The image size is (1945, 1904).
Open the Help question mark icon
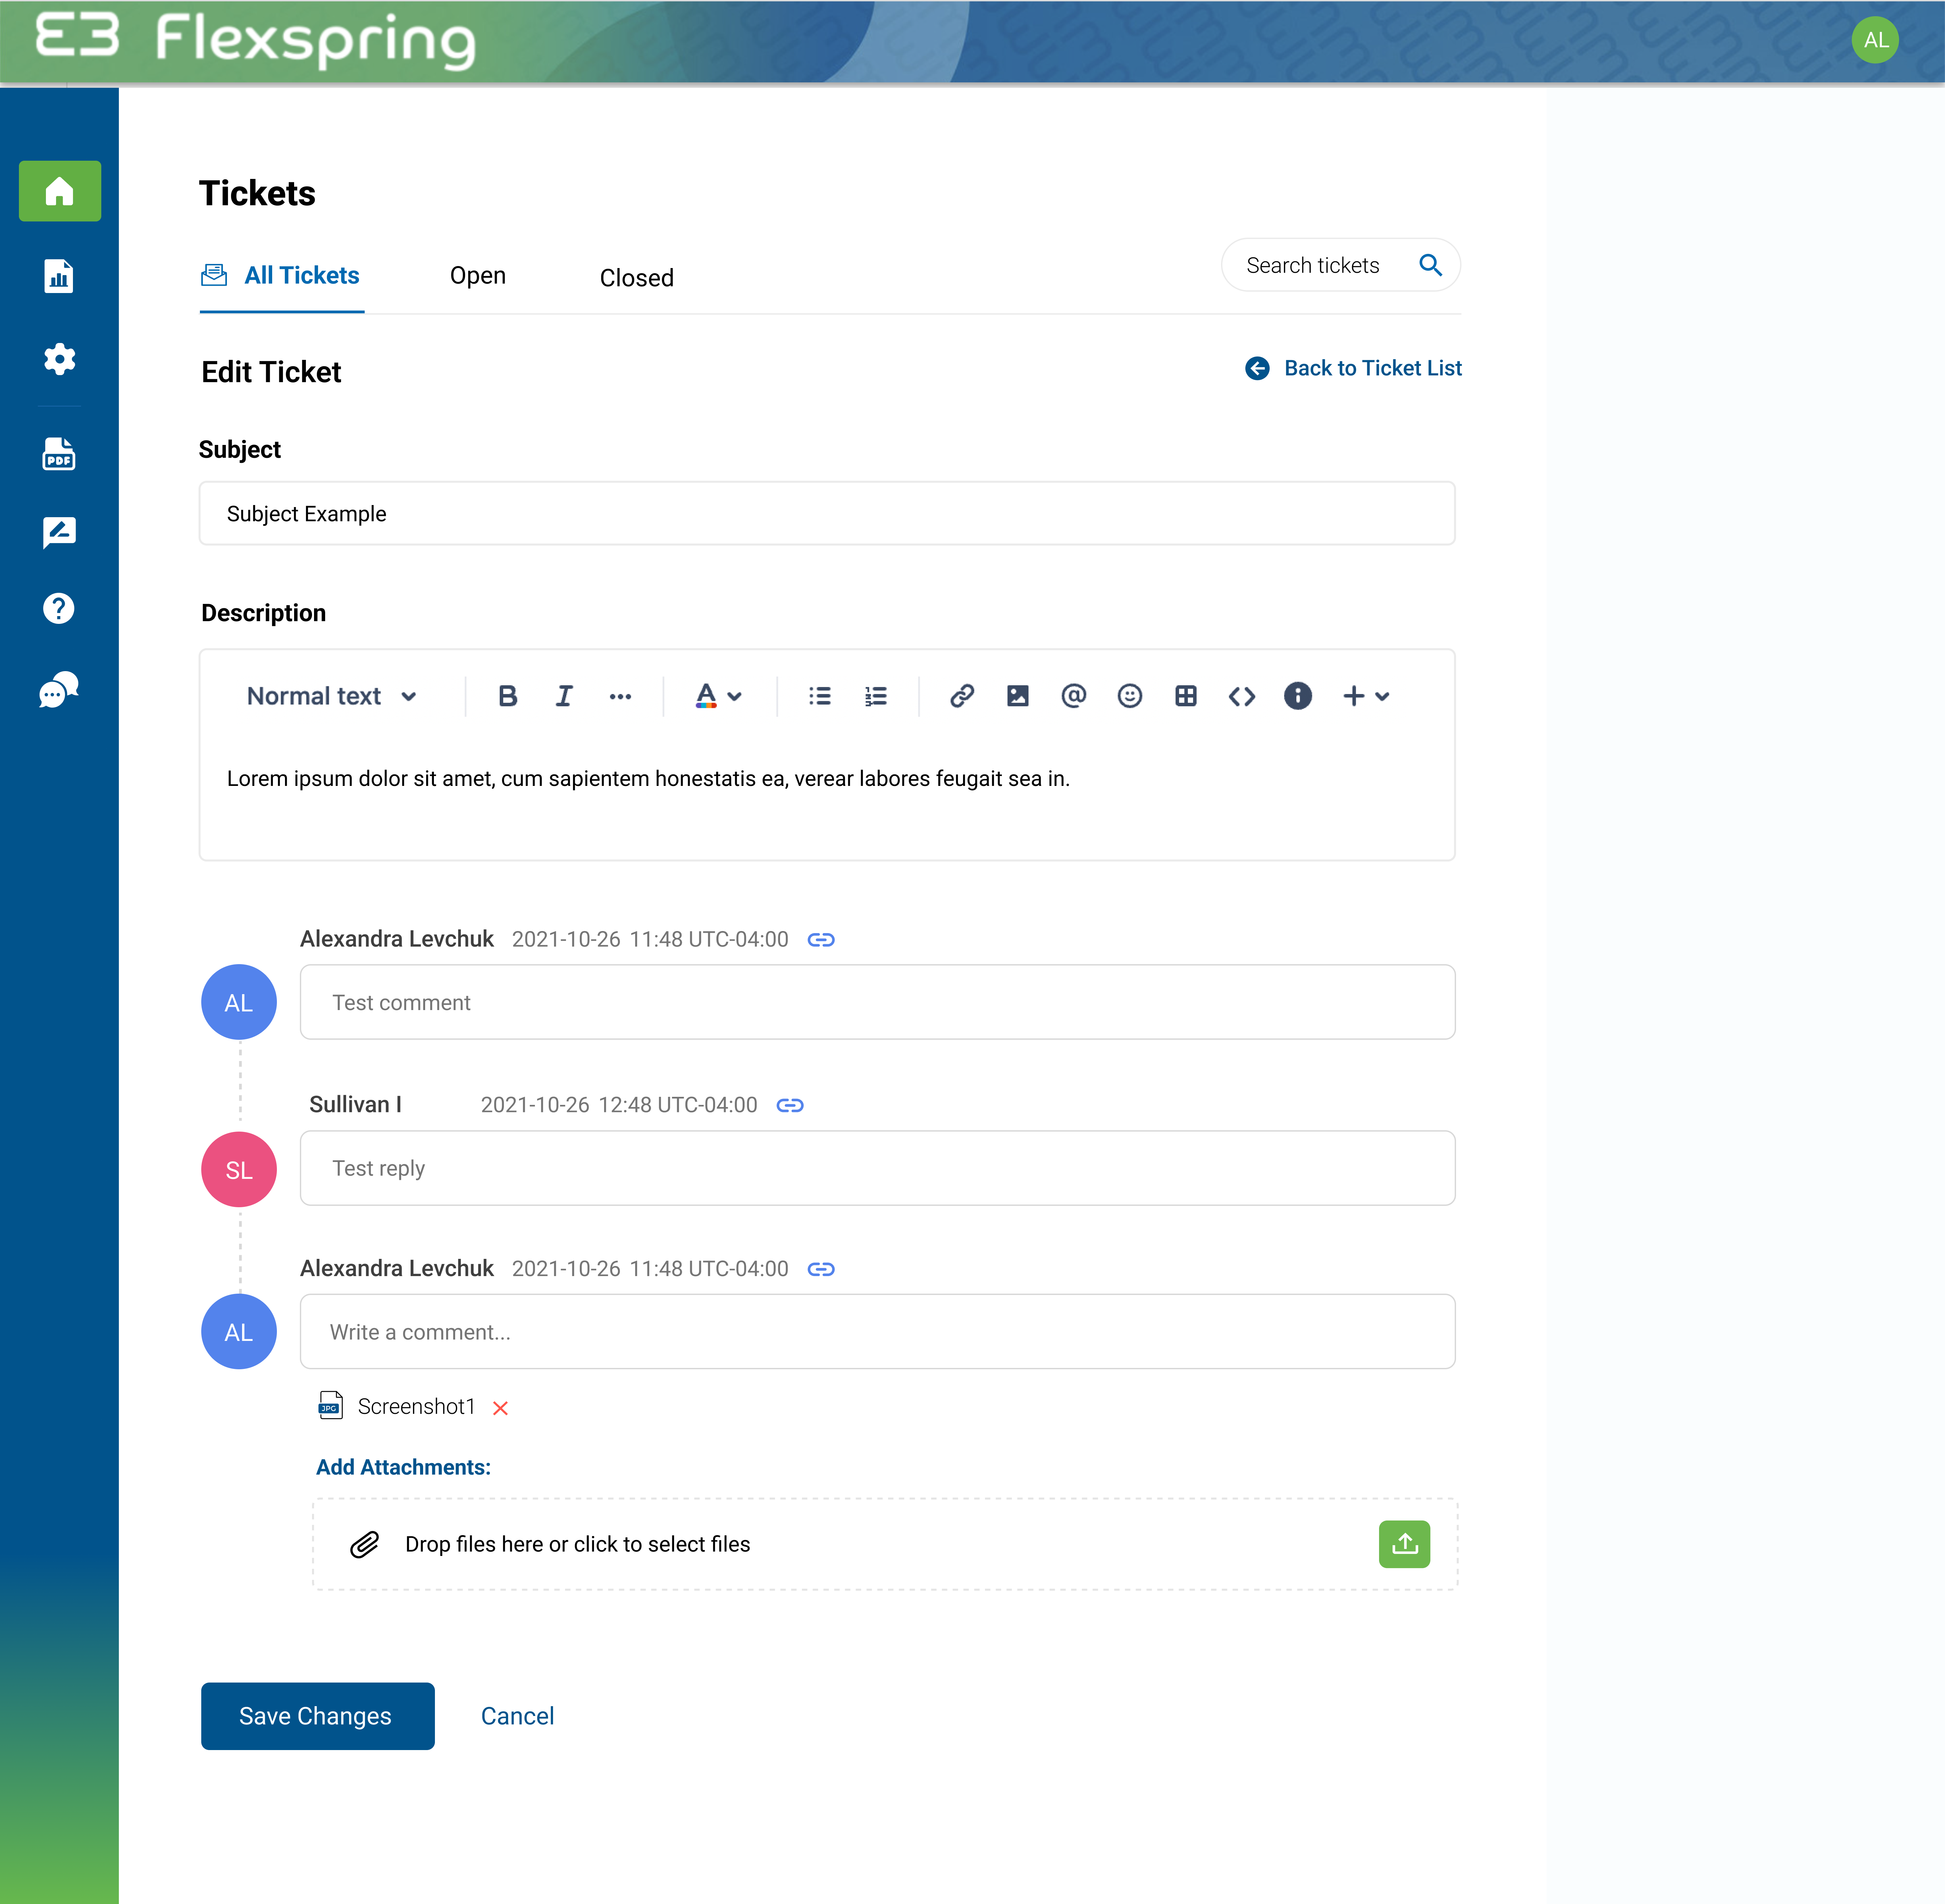(59, 608)
